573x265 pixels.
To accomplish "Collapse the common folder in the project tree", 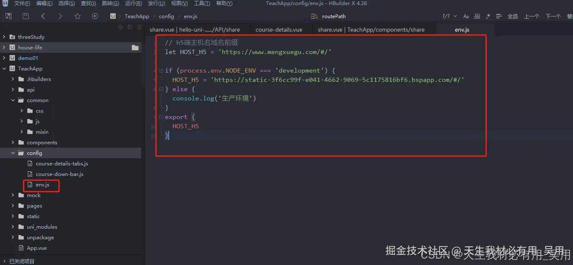I will (x=13, y=100).
